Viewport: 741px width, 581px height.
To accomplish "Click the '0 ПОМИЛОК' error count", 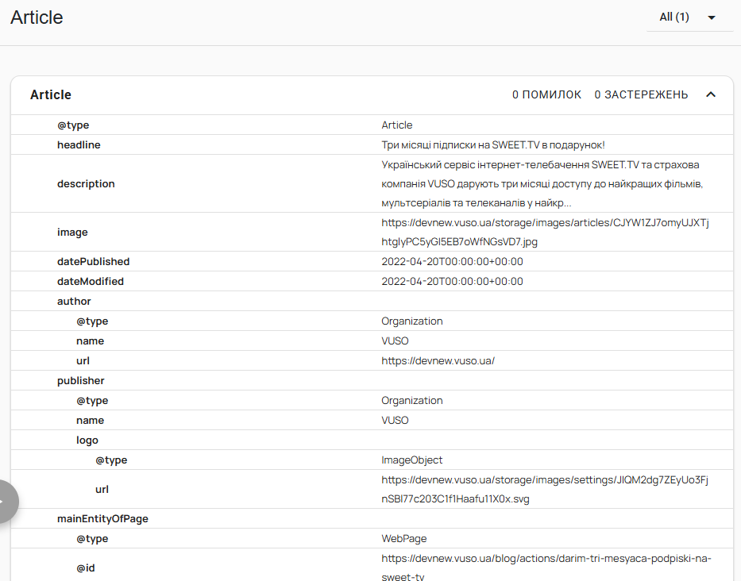I will click(546, 94).
